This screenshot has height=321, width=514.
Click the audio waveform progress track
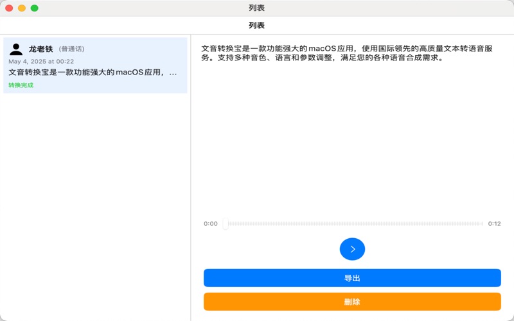(x=356, y=223)
